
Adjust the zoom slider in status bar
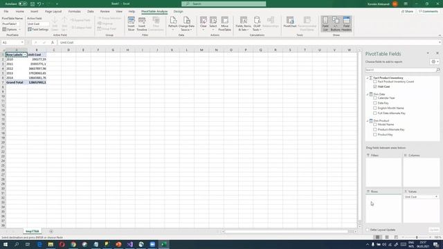pyautogui.click(x=417, y=237)
